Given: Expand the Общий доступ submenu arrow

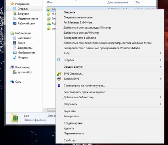Looking at the screenshot, I should pos(161,67).
